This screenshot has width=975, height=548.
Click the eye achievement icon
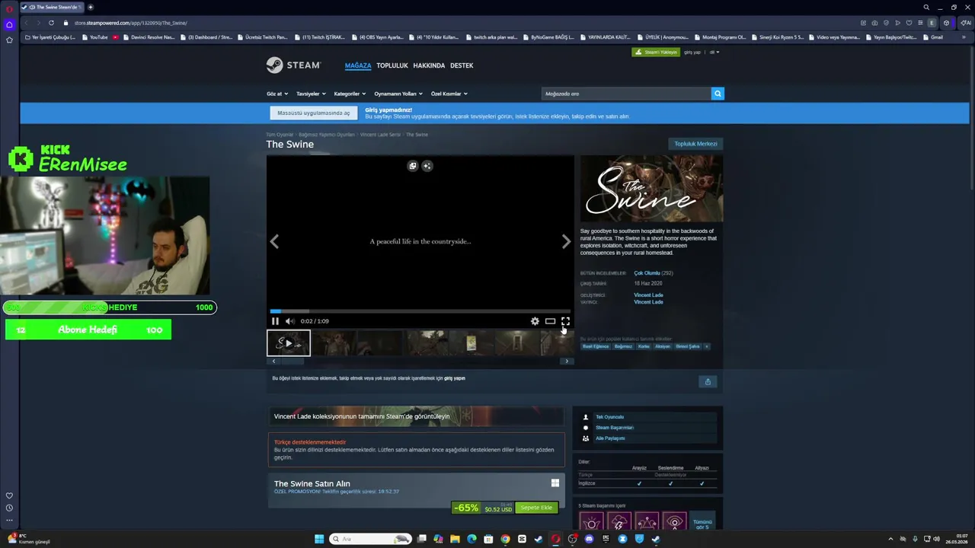(x=674, y=522)
